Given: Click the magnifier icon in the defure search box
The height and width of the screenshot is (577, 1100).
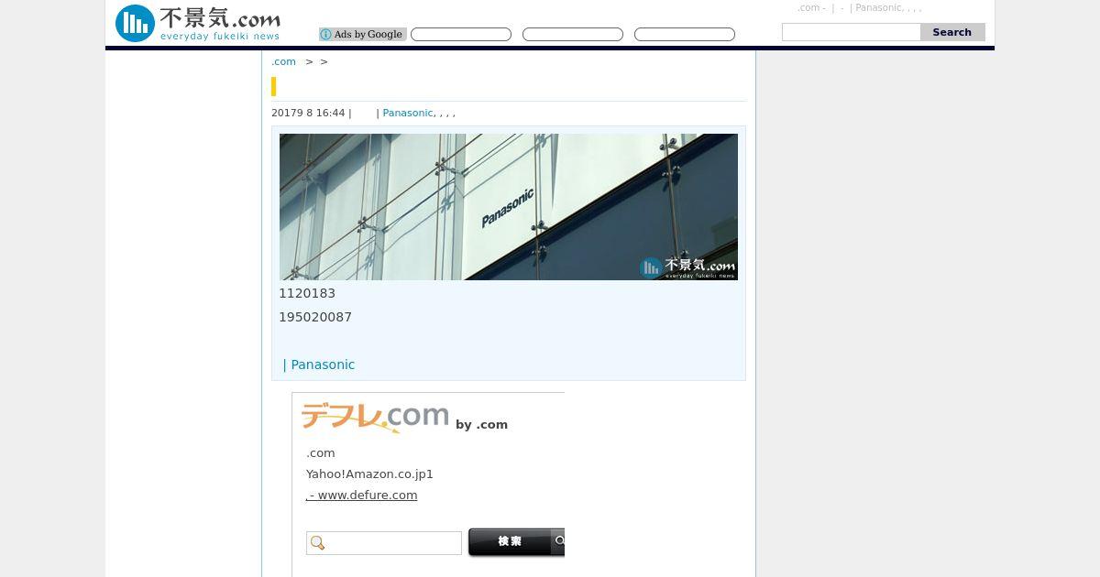Looking at the screenshot, I should (x=318, y=543).
